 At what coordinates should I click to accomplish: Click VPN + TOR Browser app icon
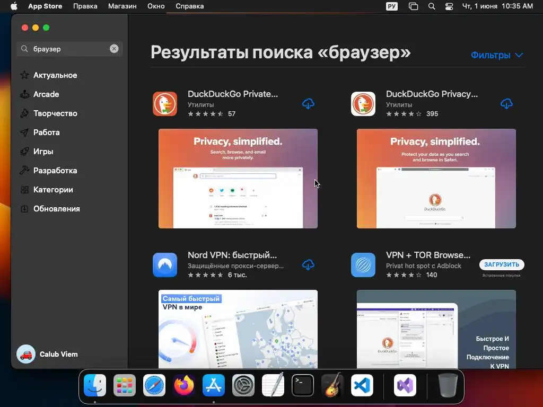point(363,265)
